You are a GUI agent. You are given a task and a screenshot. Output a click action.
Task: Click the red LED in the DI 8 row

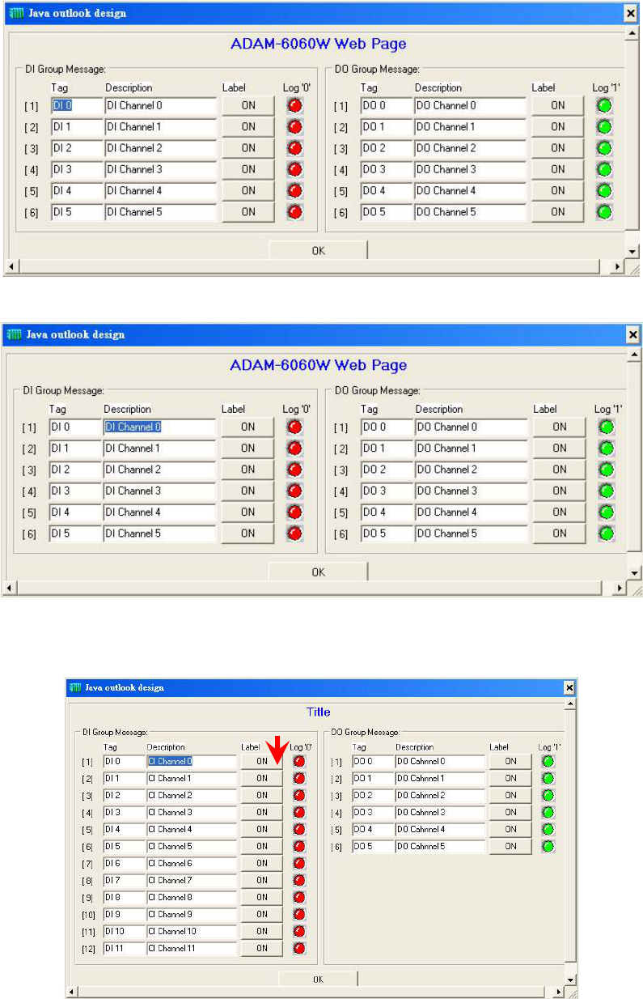coord(299,897)
